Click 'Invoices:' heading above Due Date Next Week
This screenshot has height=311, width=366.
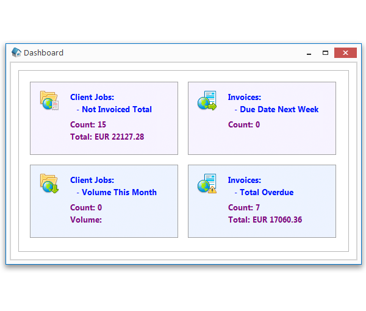[245, 98]
